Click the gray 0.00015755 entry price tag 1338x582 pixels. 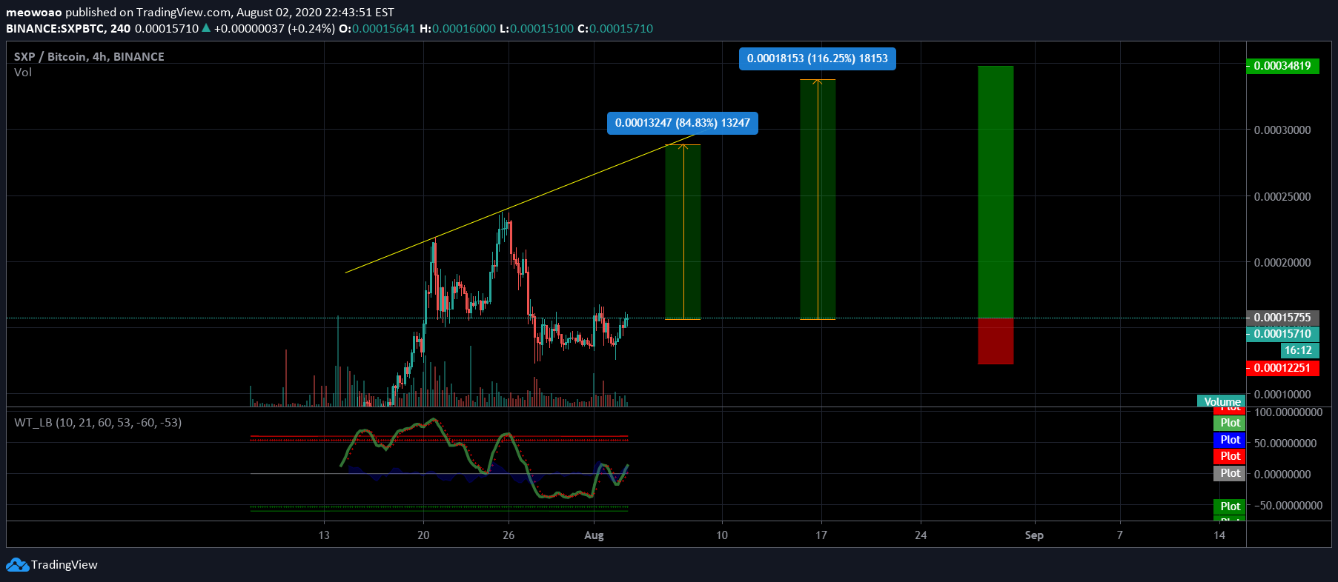click(x=1282, y=318)
